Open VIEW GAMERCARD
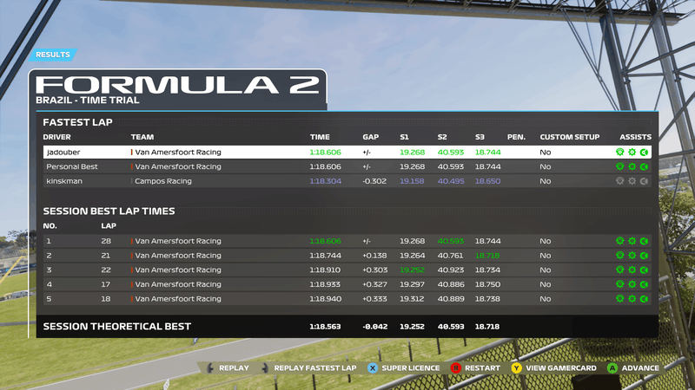The image size is (695, 390). pyautogui.click(x=553, y=367)
